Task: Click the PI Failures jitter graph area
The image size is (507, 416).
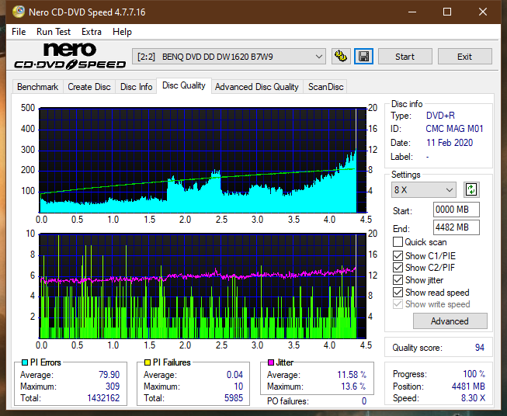Action: (x=203, y=286)
